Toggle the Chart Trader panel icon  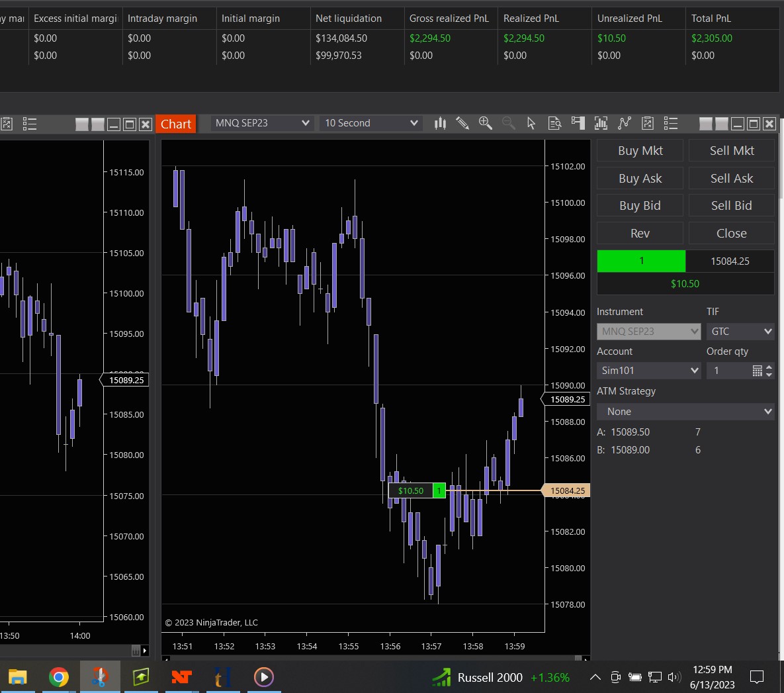578,123
